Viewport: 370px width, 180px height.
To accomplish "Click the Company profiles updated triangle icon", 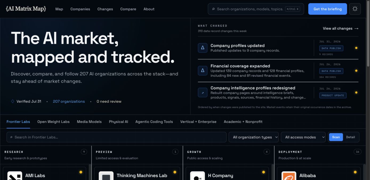I will (x=203, y=48).
